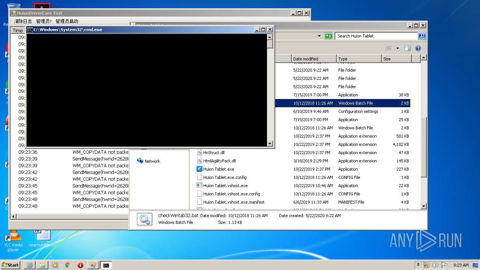Screen dimensions: 480x270
Task: Click checkWintab32.bat gear icon in details pane
Action: (144, 219)
